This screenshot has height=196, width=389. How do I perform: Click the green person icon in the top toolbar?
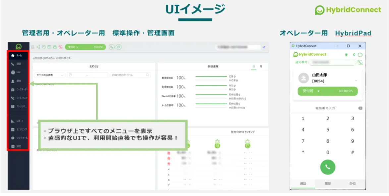(x=55, y=47)
